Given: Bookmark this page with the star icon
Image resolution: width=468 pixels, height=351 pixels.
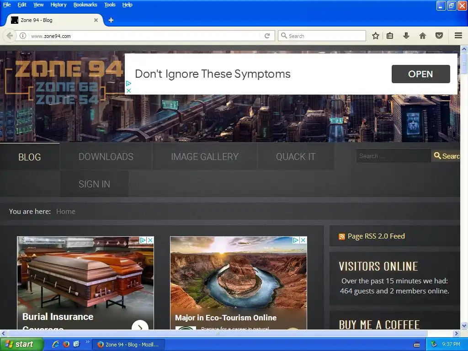Looking at the screenshot, I should coord(376,36).
